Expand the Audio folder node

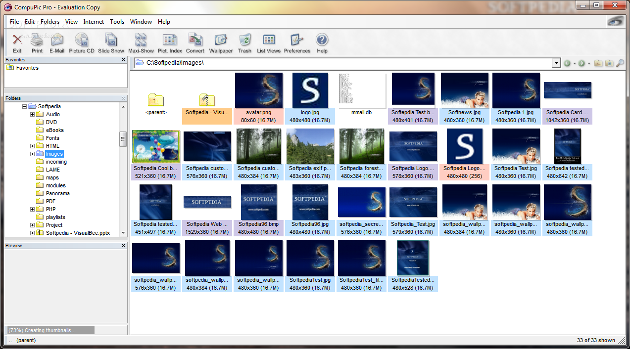point(32,114)
